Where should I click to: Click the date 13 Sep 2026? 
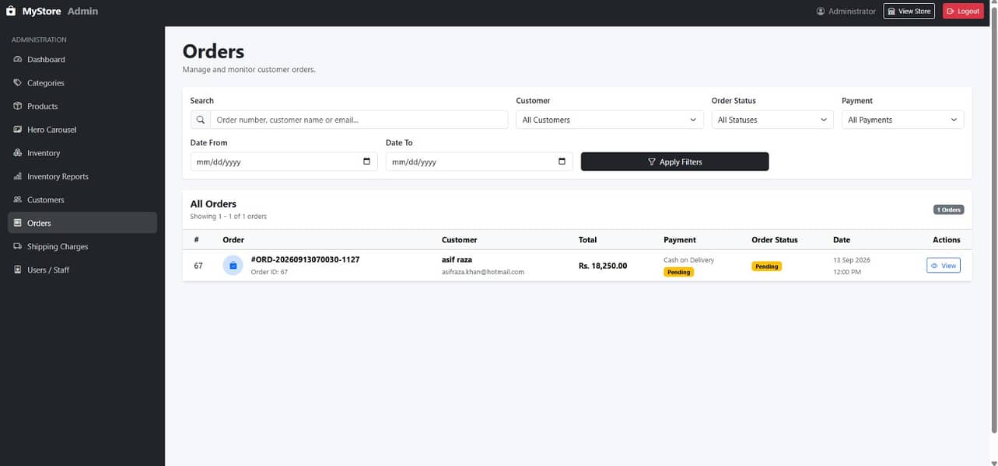pos(850,260)
